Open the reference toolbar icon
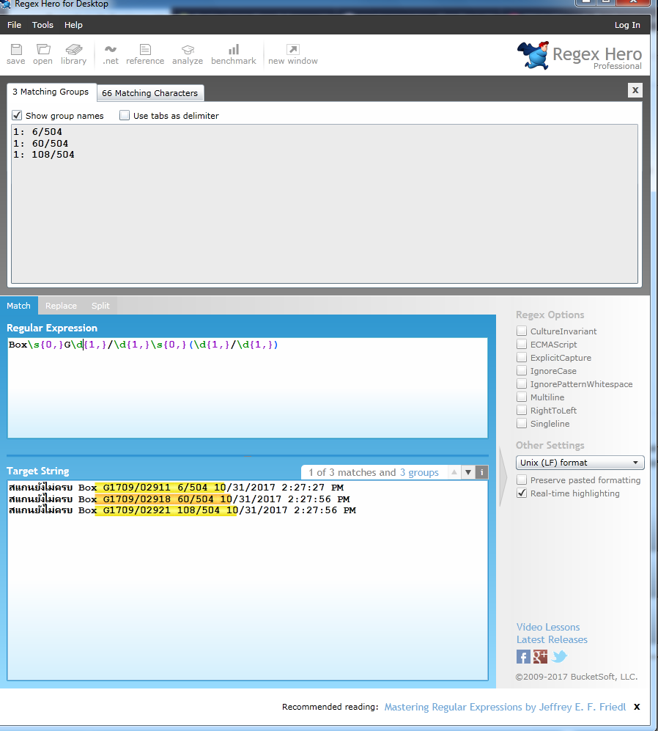This screenshot has width=658, height=731. click(x=145, y=50)
